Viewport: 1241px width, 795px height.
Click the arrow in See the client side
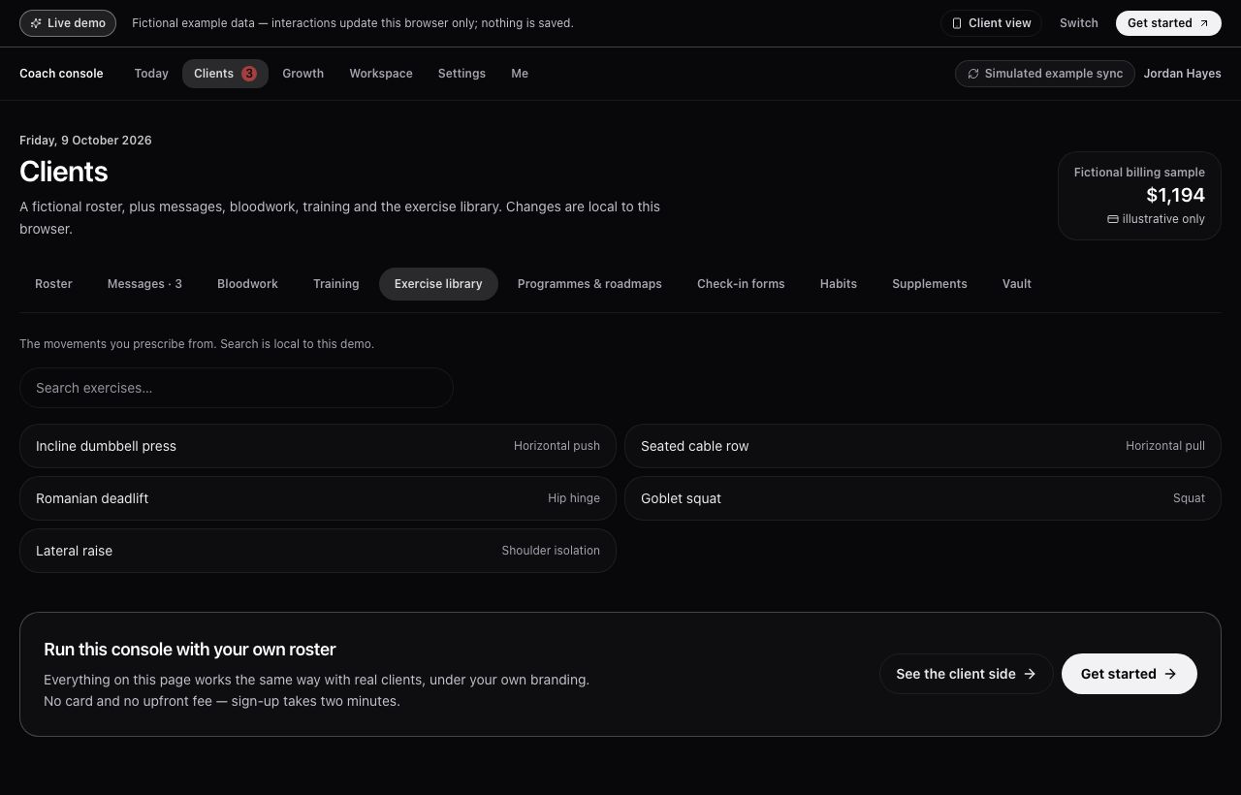[1030, 674]
